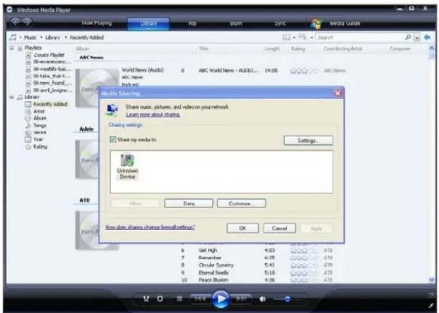Click the Windows logo icon by Media Guide
Viewport: 439px width, 313px height.
316,24
